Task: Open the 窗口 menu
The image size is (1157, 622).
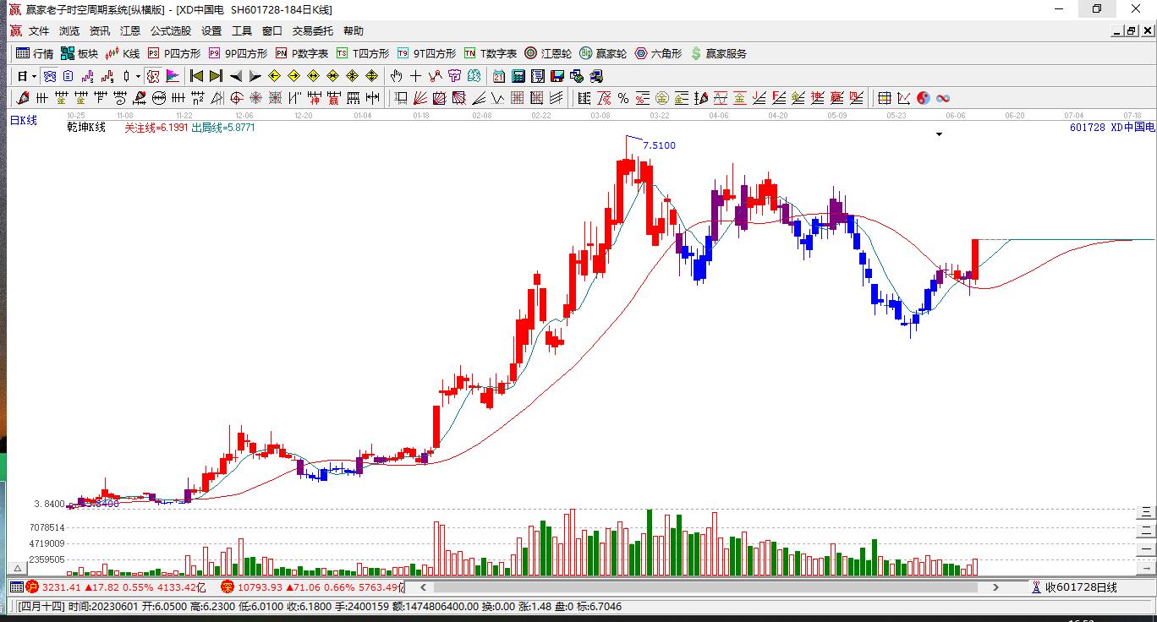Action: point(272,31)
